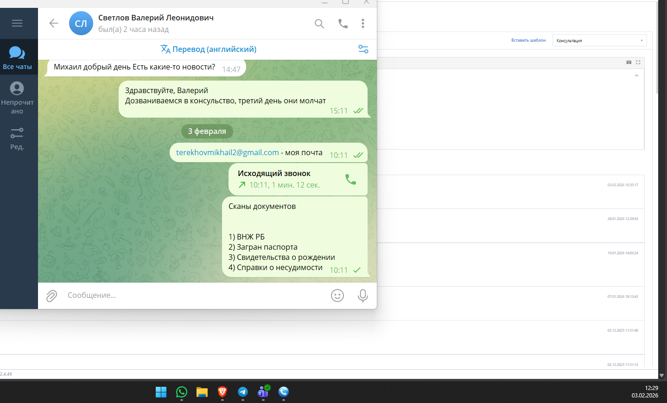This screenshot has height=403, width=667.
Task: Open the СЛ contact avatar
Action: click(81, 23)
